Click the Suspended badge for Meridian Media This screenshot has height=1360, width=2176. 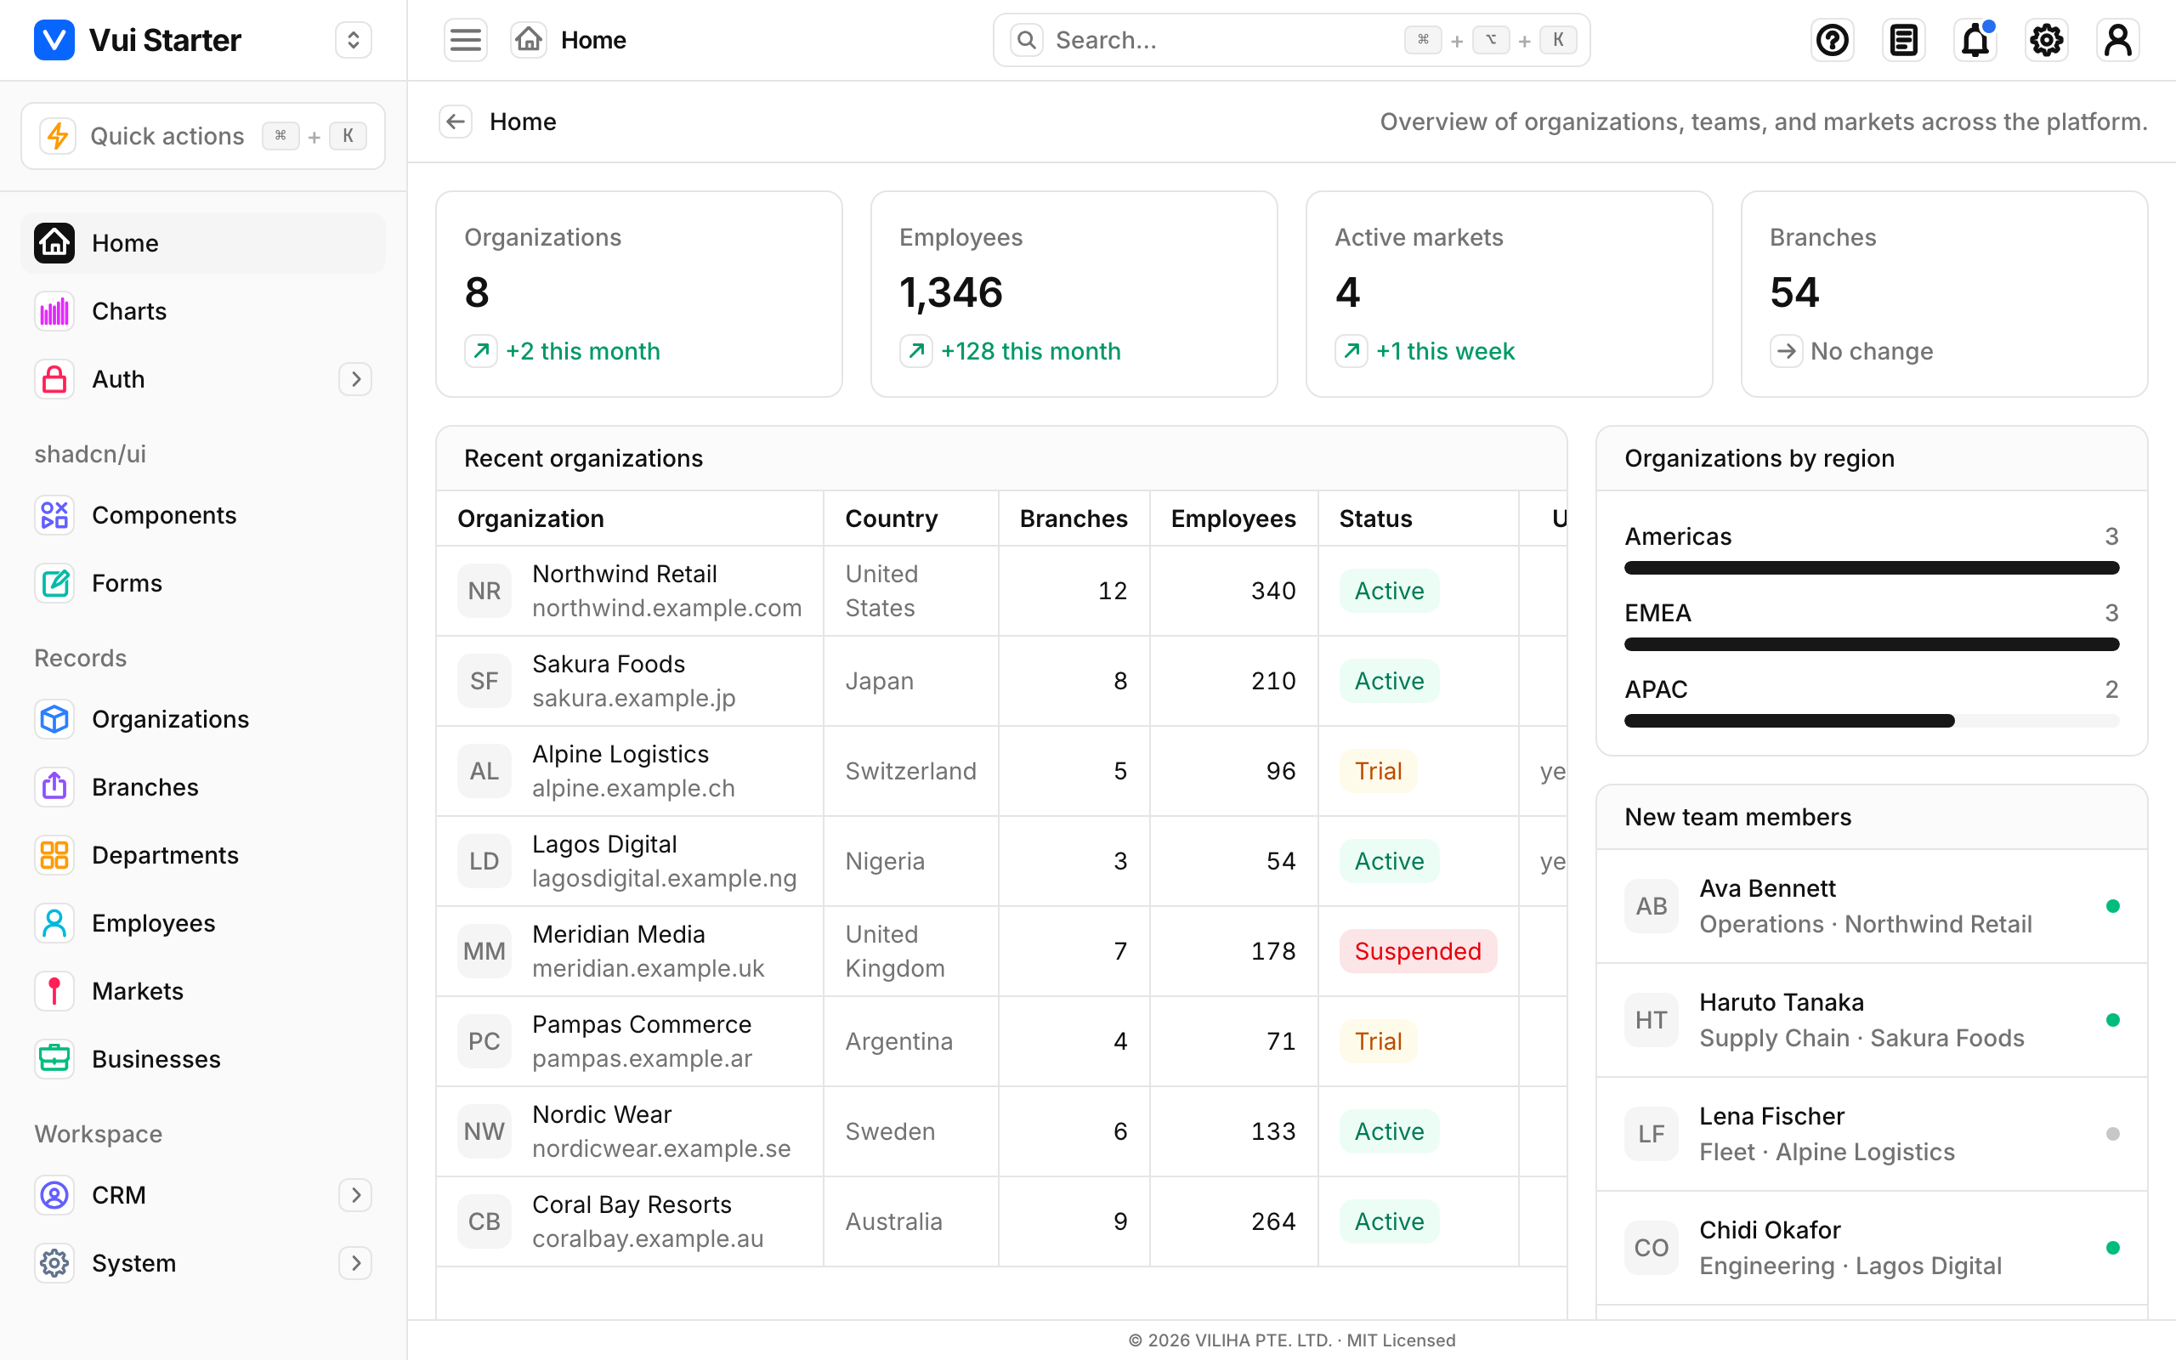(x=1417, y=951)
